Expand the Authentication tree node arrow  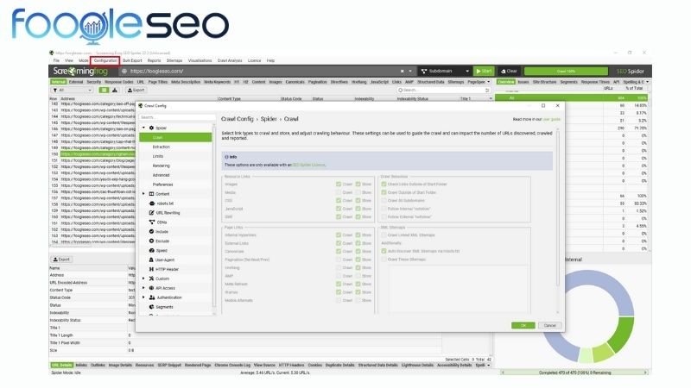tap(143, 297)
